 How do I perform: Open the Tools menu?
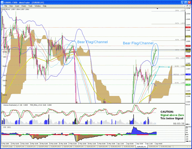point(30,6)
